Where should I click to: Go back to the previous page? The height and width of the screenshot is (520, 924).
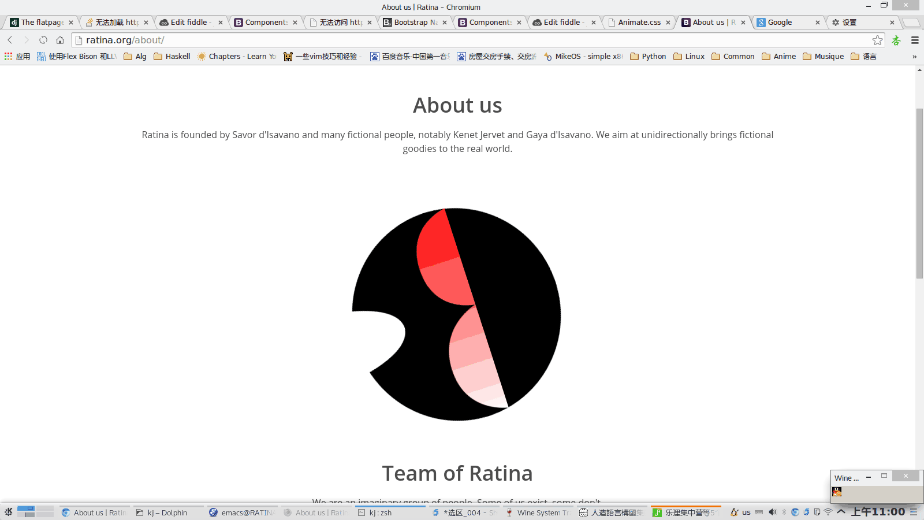pyautogui.click(x=10, y=40)
